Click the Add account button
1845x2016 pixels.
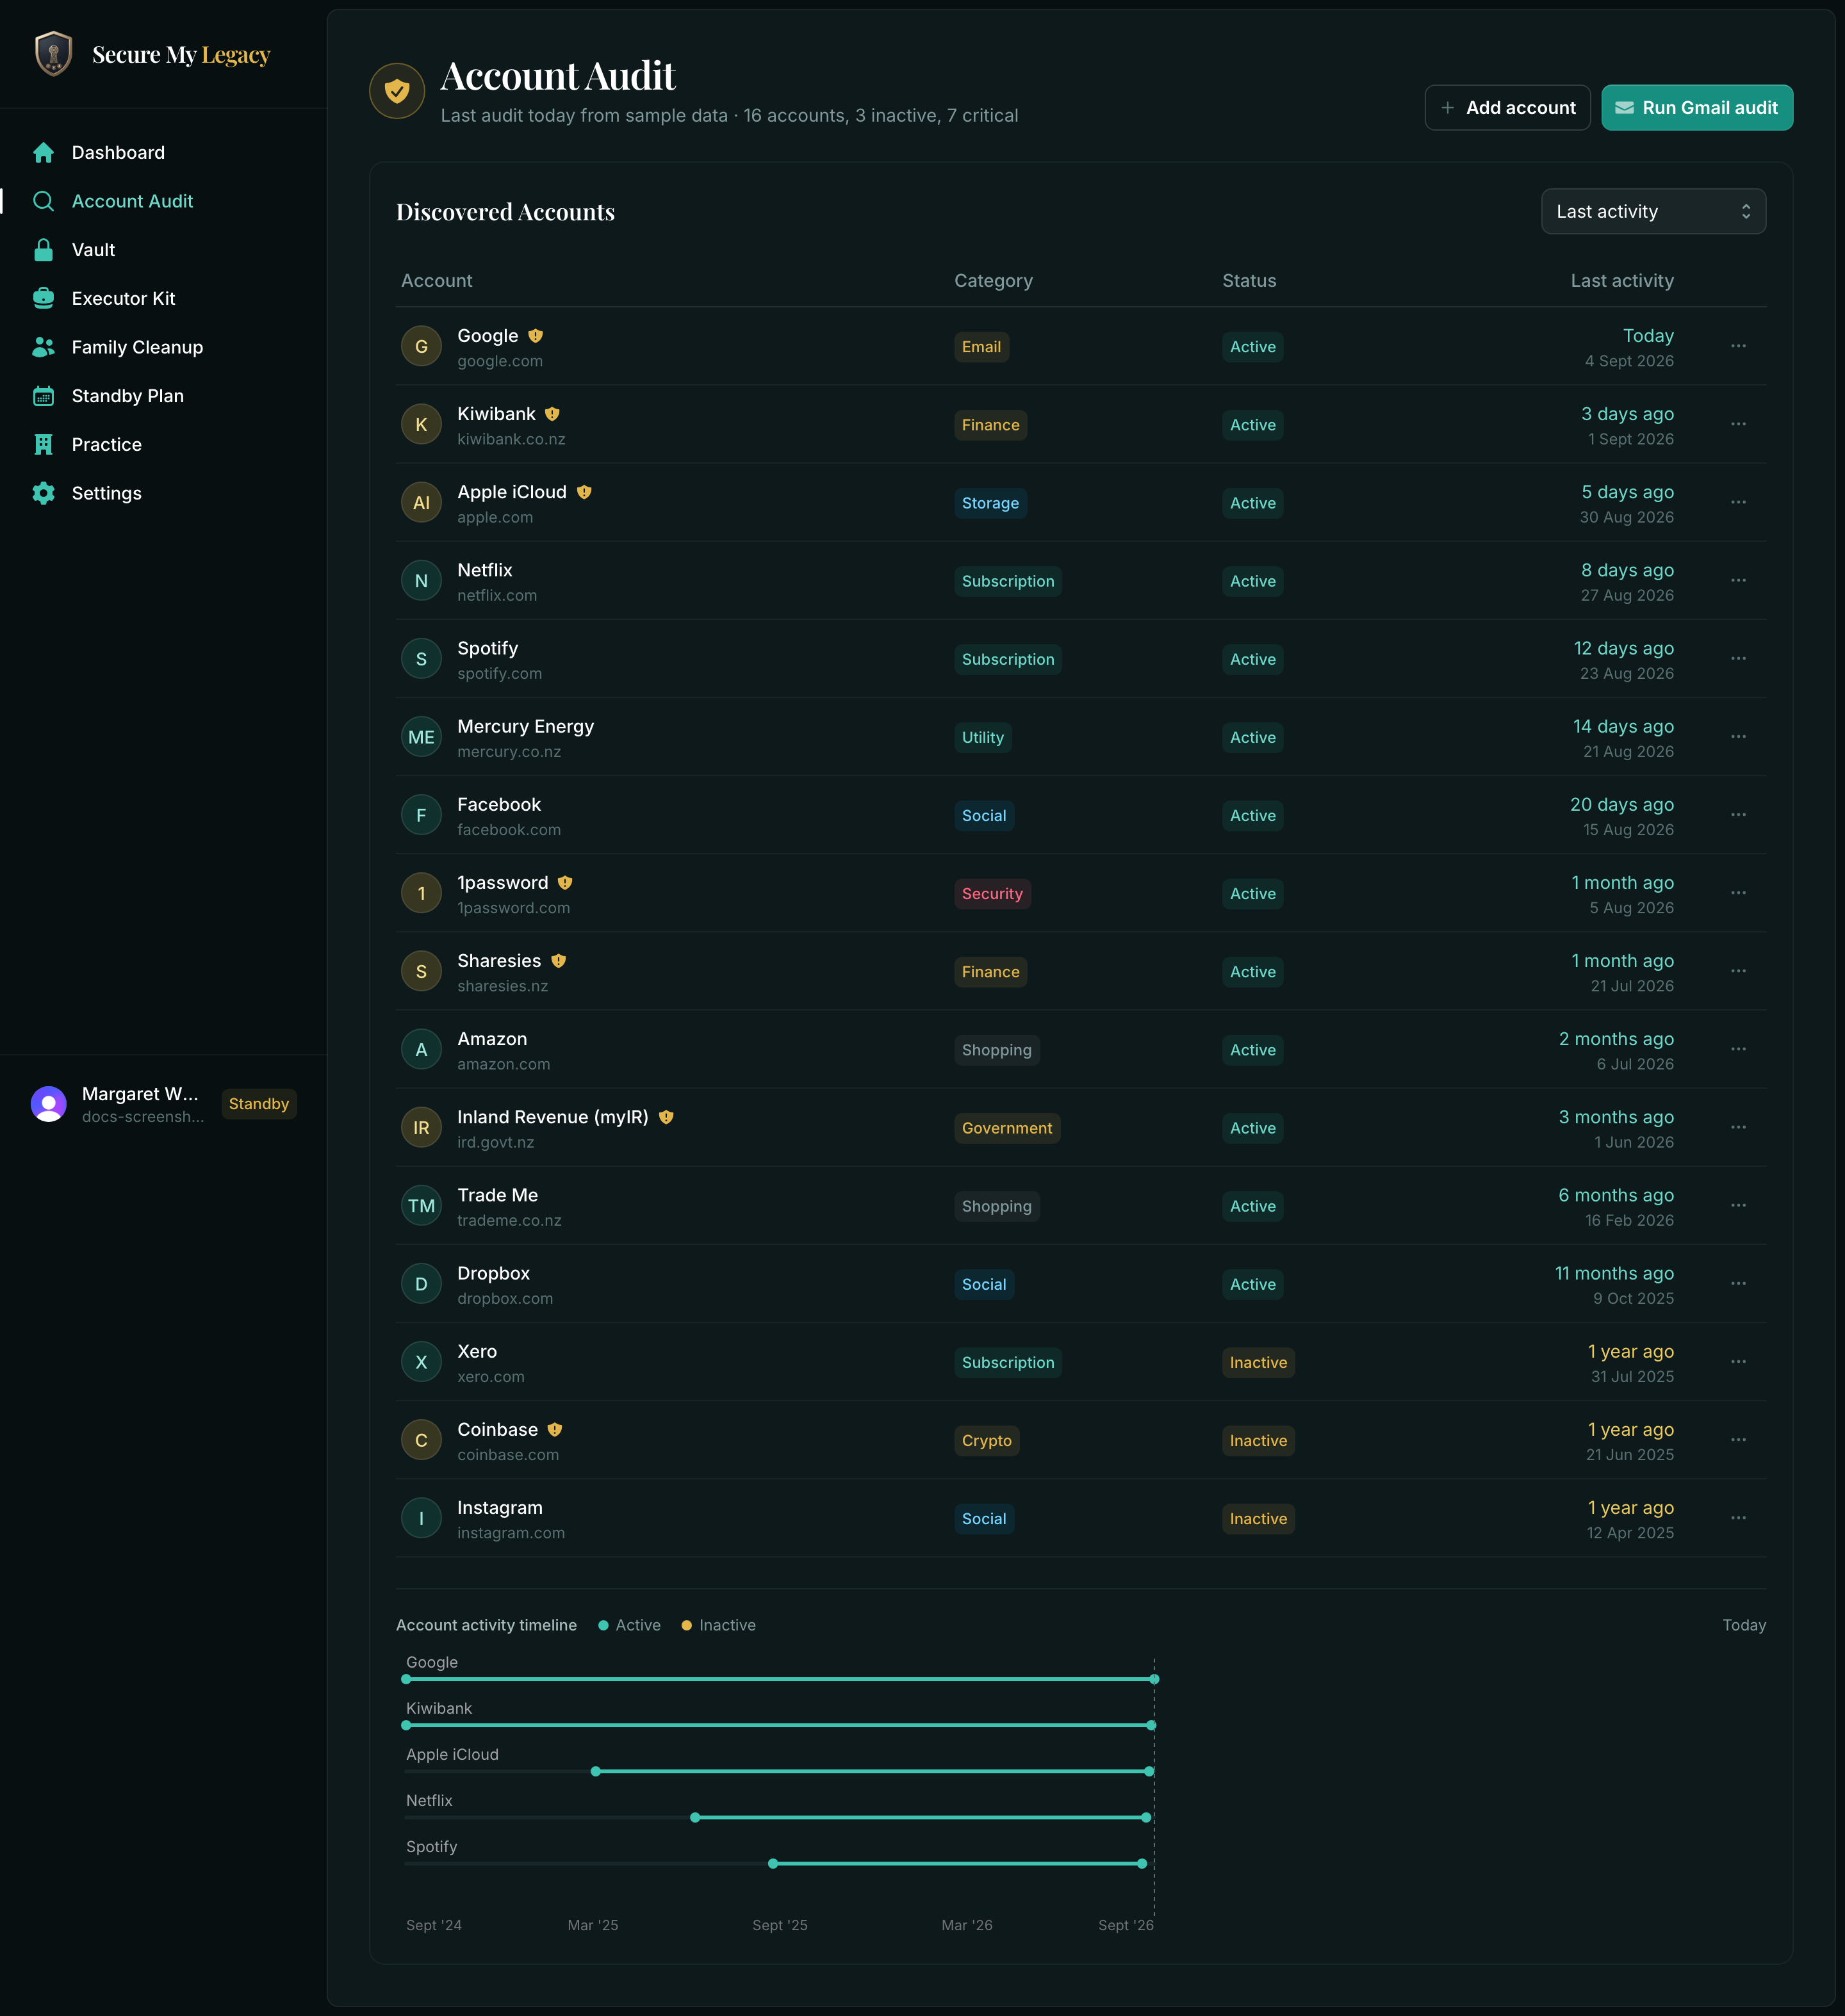1507,108
